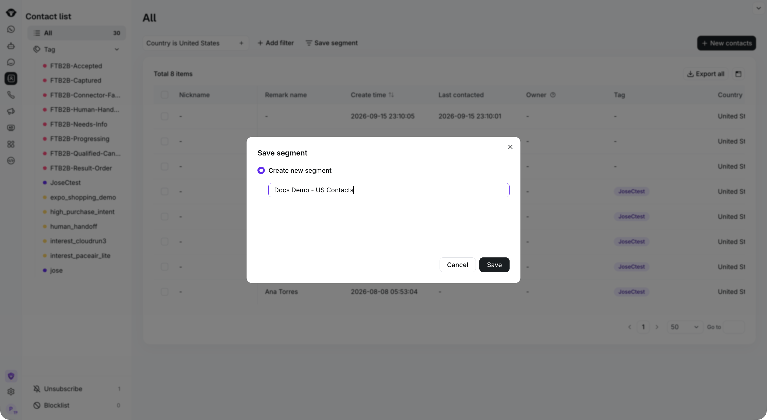Image resolution: width=767 pixels, height=420 pixels.
Task: Open the settings gear in sidebar
Action: pyautogui.click(x=11, y=392)
